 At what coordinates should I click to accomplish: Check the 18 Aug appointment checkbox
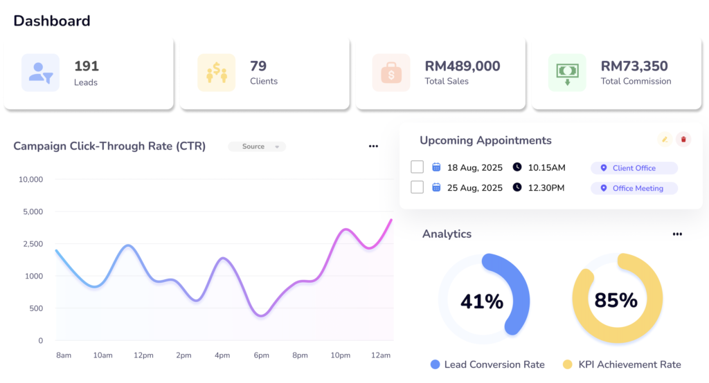click(417, 167)
